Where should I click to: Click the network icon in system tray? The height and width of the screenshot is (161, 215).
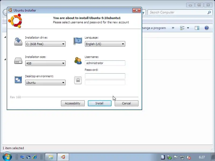pyautogui.click(x=182, y=158)
